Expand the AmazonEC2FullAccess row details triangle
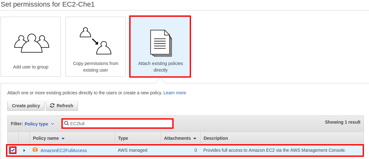 (24, 150)
